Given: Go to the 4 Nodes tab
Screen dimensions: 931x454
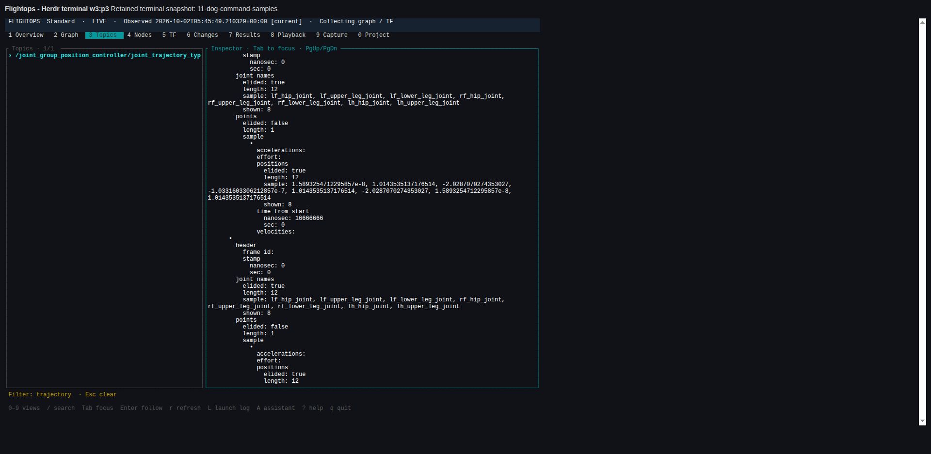Looking at the screenshot, I should pos(140,35).
